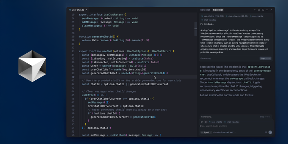Open the use-chat.ts (215-216) context chip
Image resolution: width=288 pixels, height=144 pixels.
point(213,16)
